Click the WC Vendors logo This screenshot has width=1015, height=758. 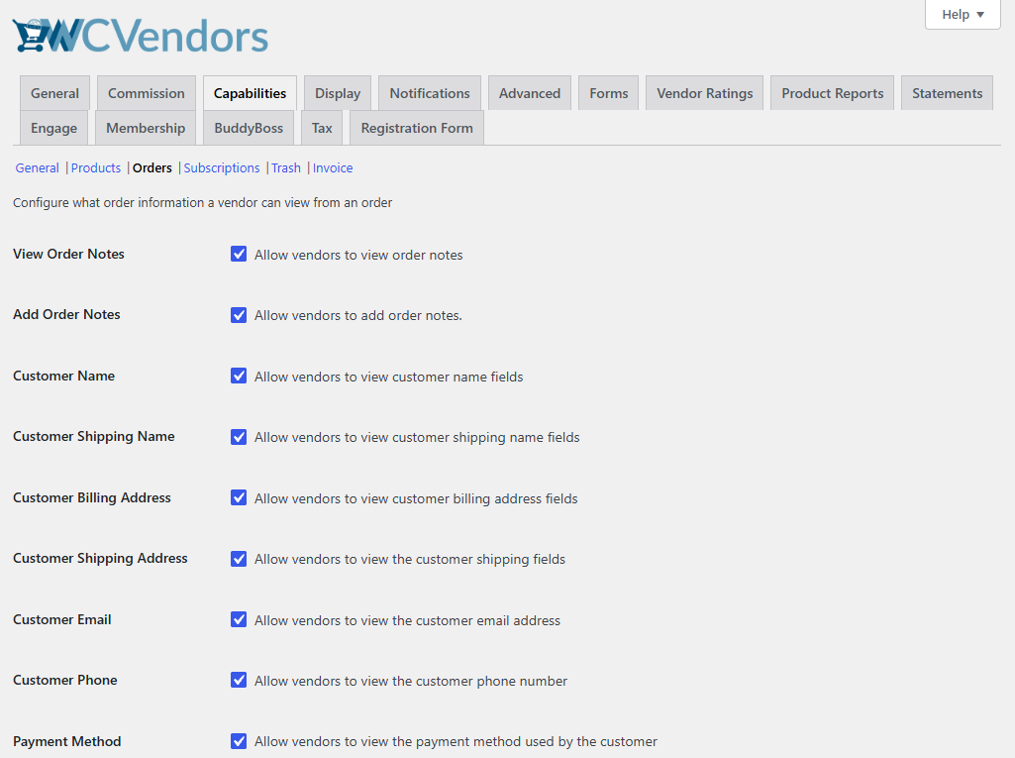140,36
